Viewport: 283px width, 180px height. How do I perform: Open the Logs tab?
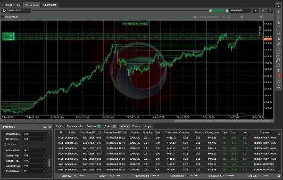[x=148, y=126]
